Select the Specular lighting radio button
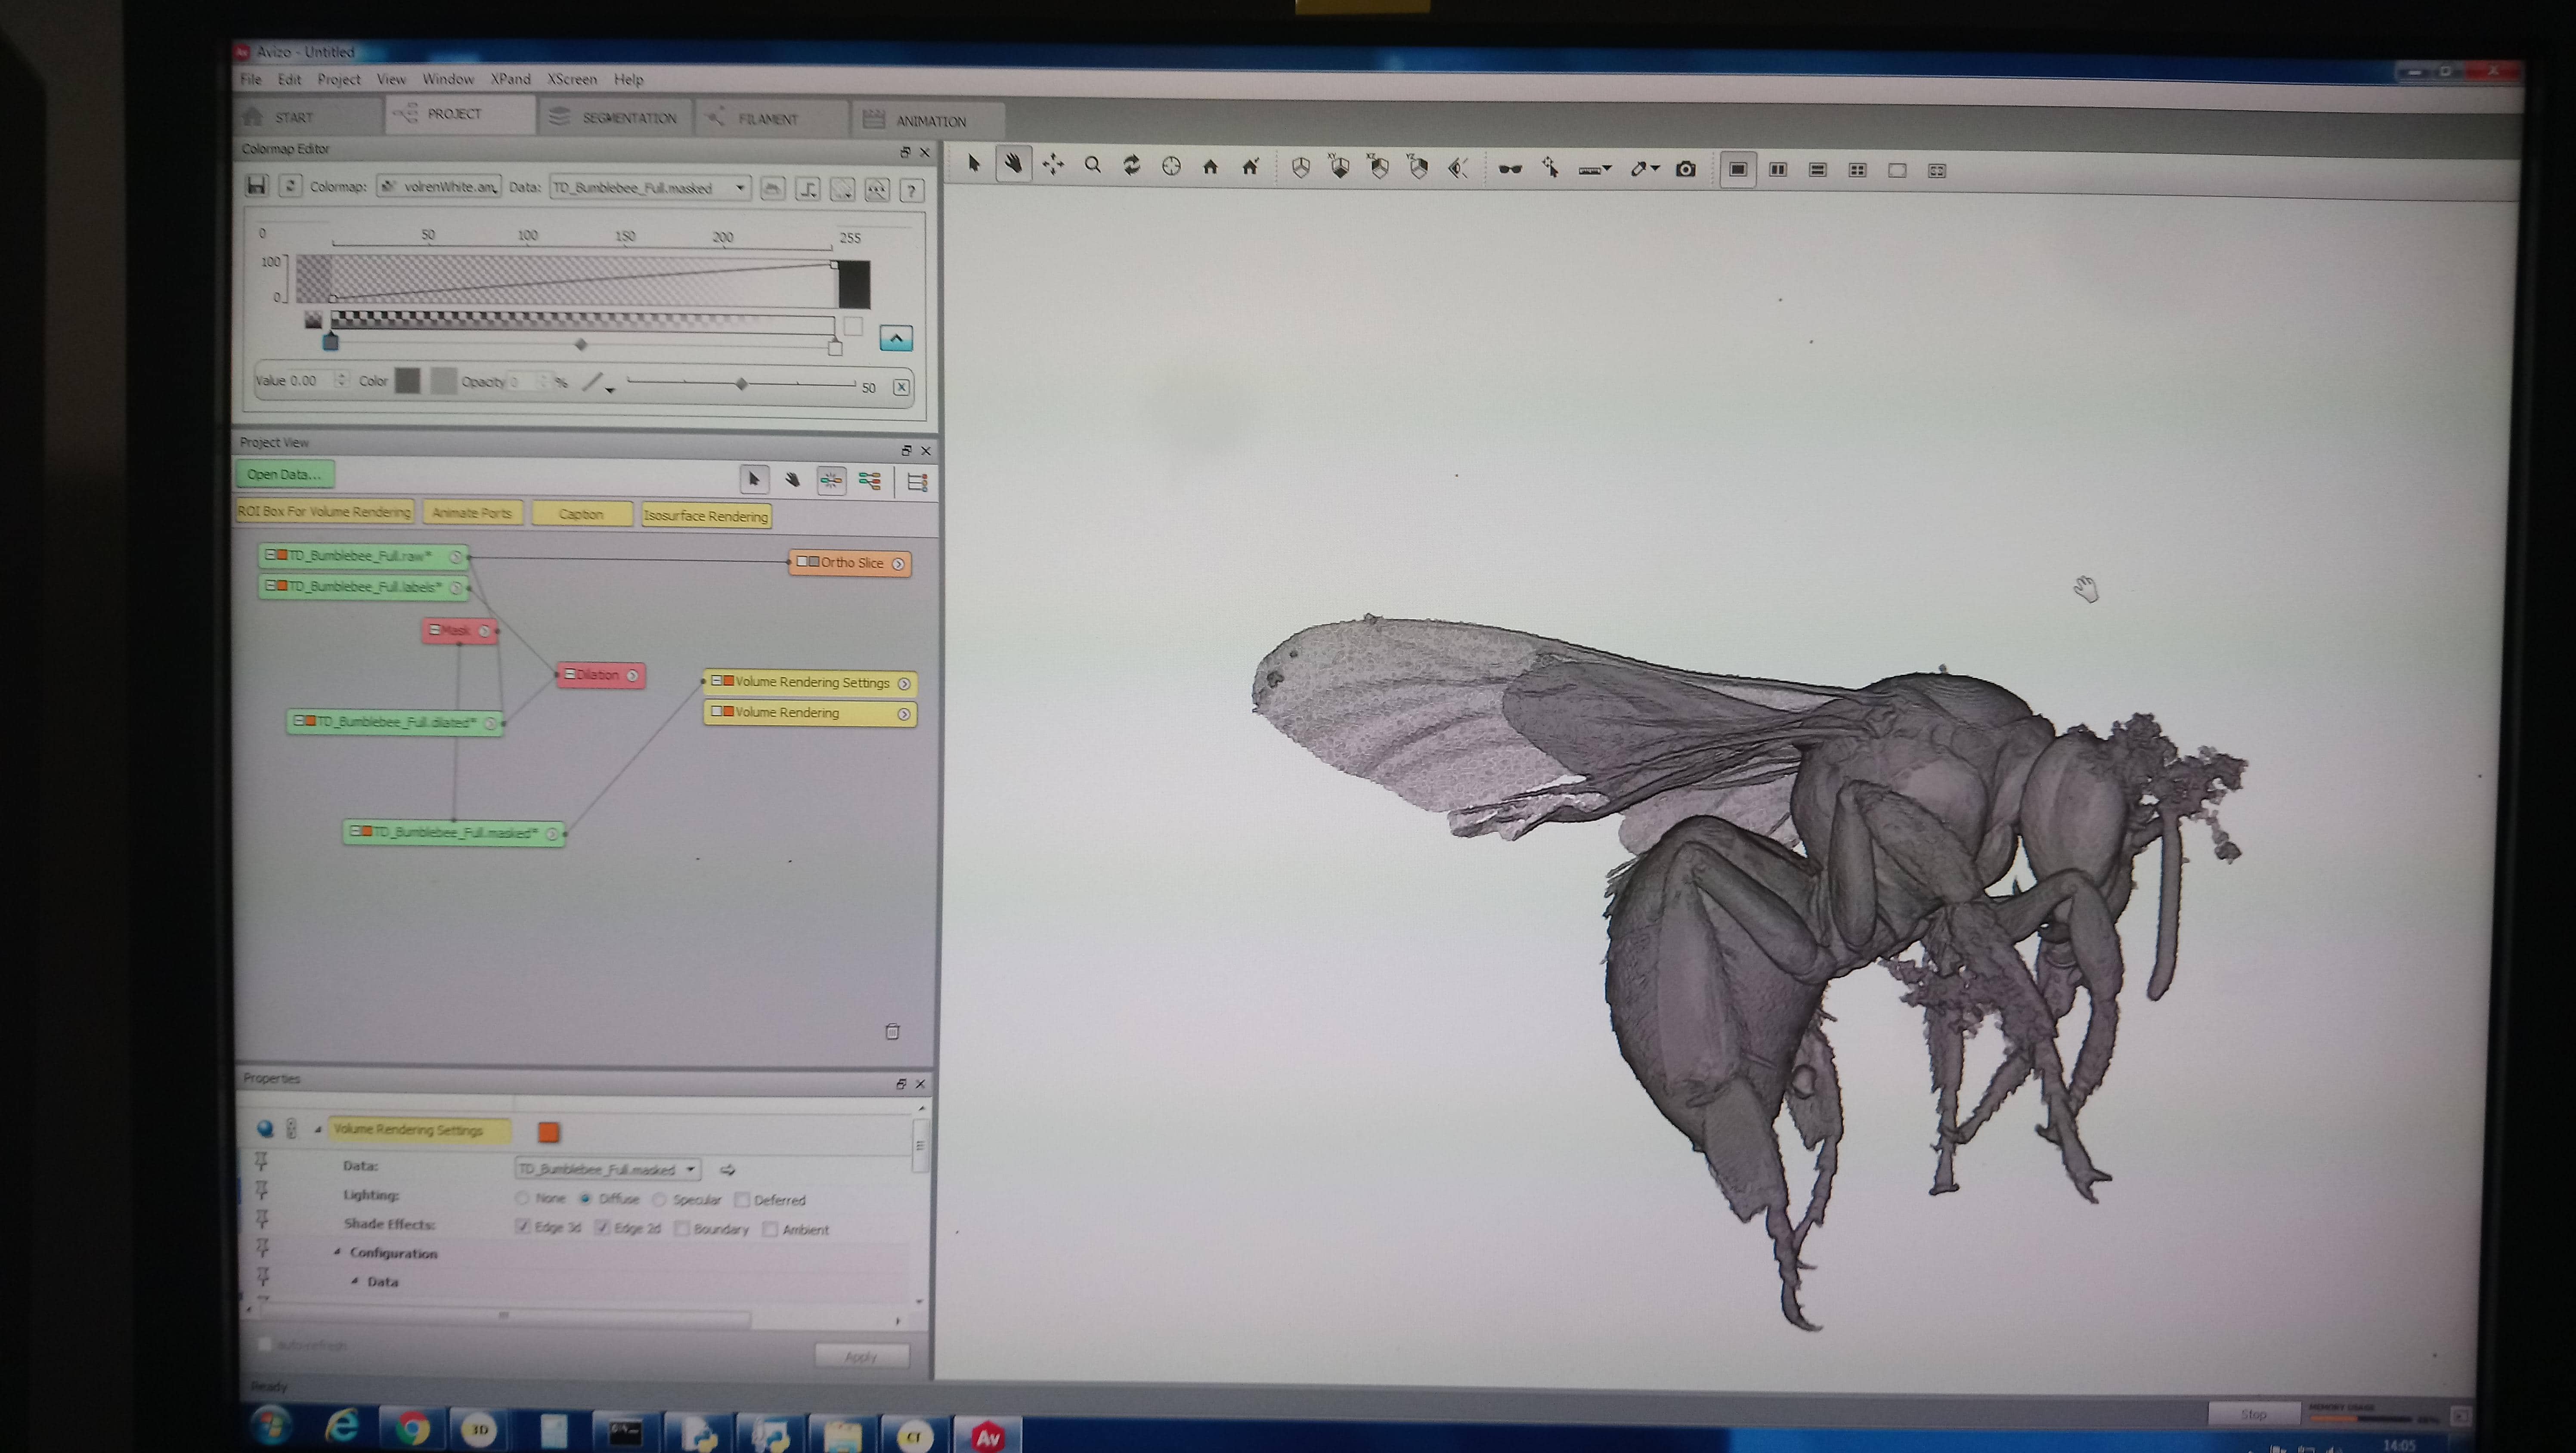 [659, 1199]
